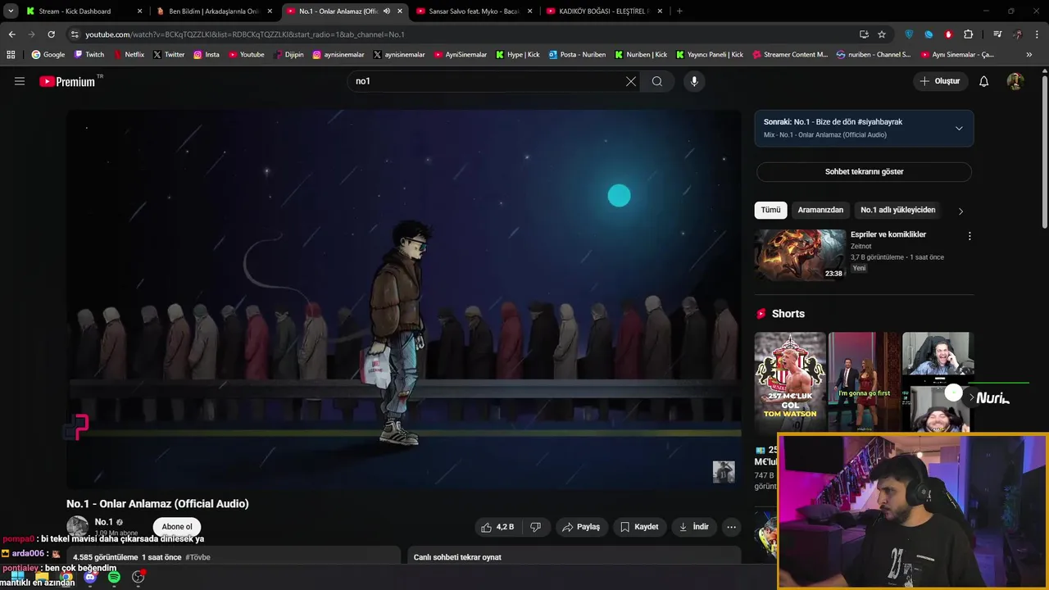
Task: Open the #Tövbe hashtag link
Action: coord(198,557)
